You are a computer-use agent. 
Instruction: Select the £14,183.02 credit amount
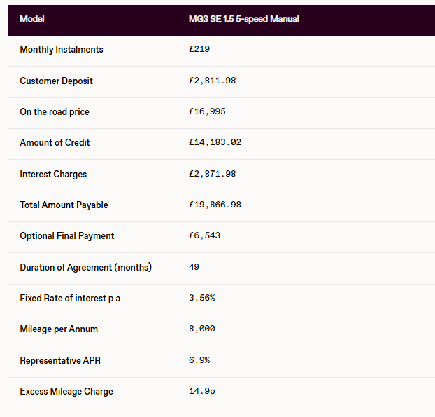pos(215,142)
